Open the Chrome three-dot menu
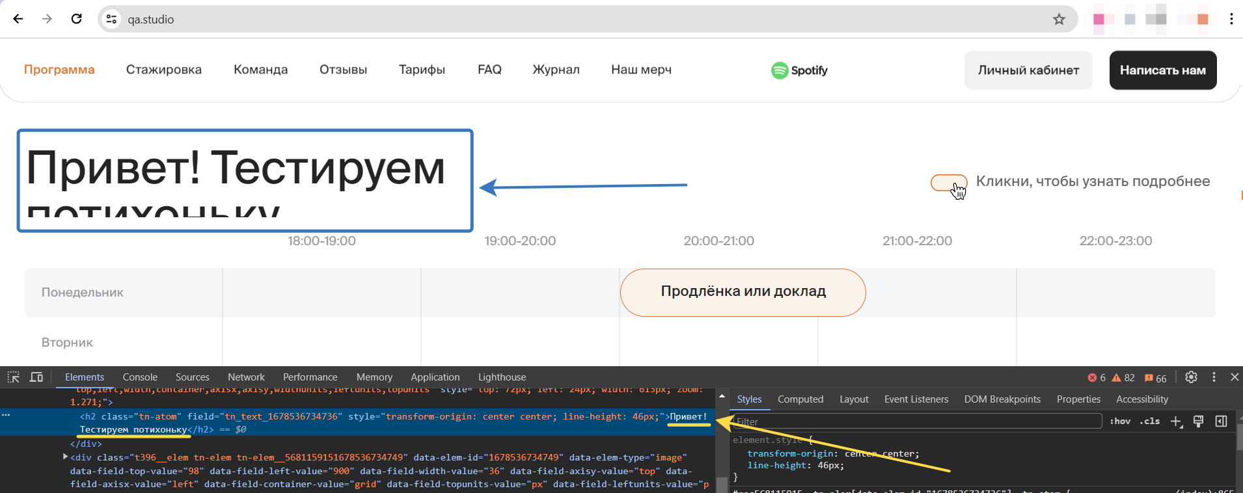Screen dimensions: 1243x493 tap(1231, 19)
